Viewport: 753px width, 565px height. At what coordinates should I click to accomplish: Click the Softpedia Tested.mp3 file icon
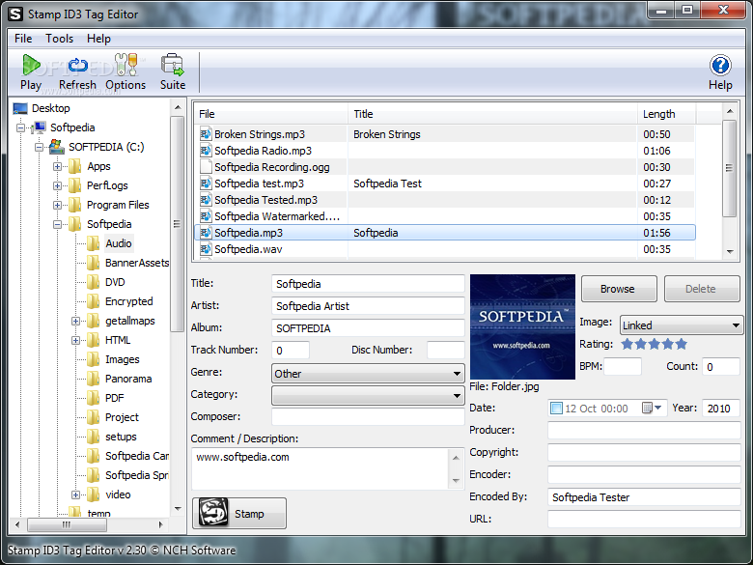pyautogui.click(x=206, y=199)
